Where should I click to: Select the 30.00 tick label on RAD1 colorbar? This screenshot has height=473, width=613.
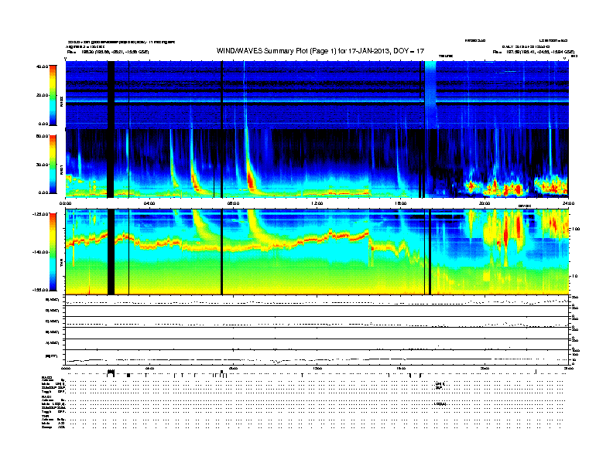pyautogui.click(x=43, y=165)
